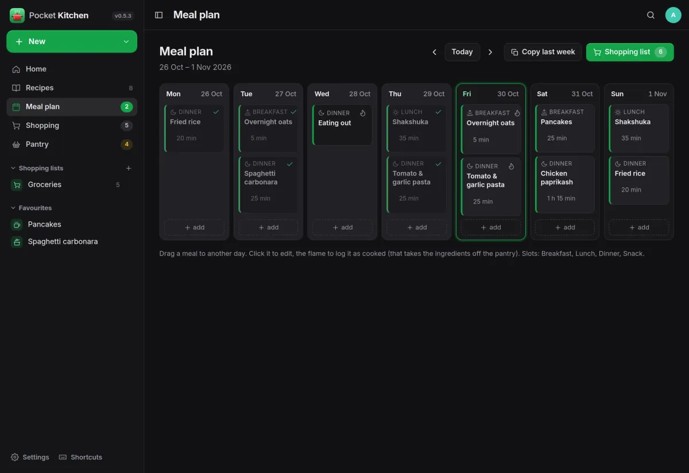Add a meal to Monday
This screenshot has width=689, height=473.
coord(194,228)
